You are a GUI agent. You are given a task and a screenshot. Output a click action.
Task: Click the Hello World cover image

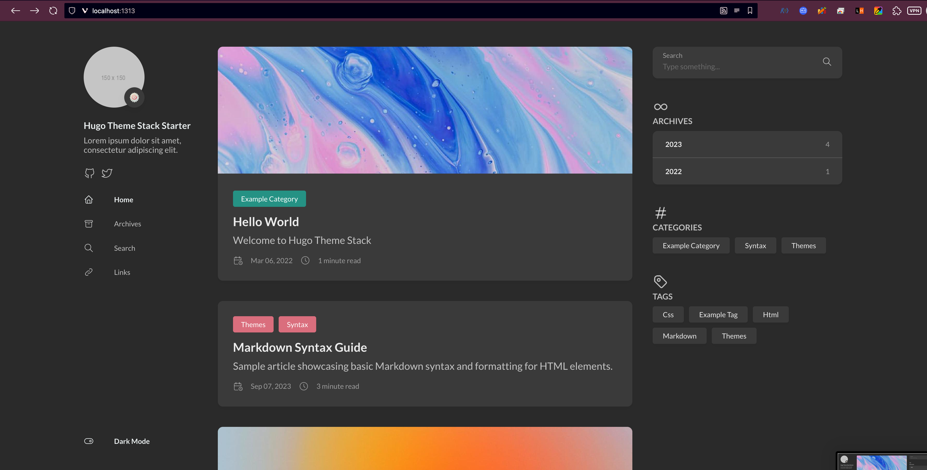[425, 110]
